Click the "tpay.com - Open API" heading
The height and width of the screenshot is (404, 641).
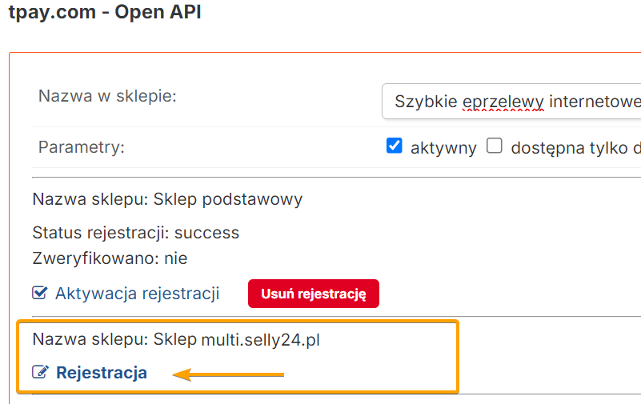(x=105, y=14)
